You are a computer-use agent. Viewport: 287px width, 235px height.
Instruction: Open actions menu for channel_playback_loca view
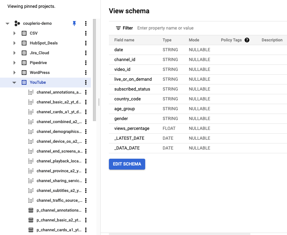[86, 161]
